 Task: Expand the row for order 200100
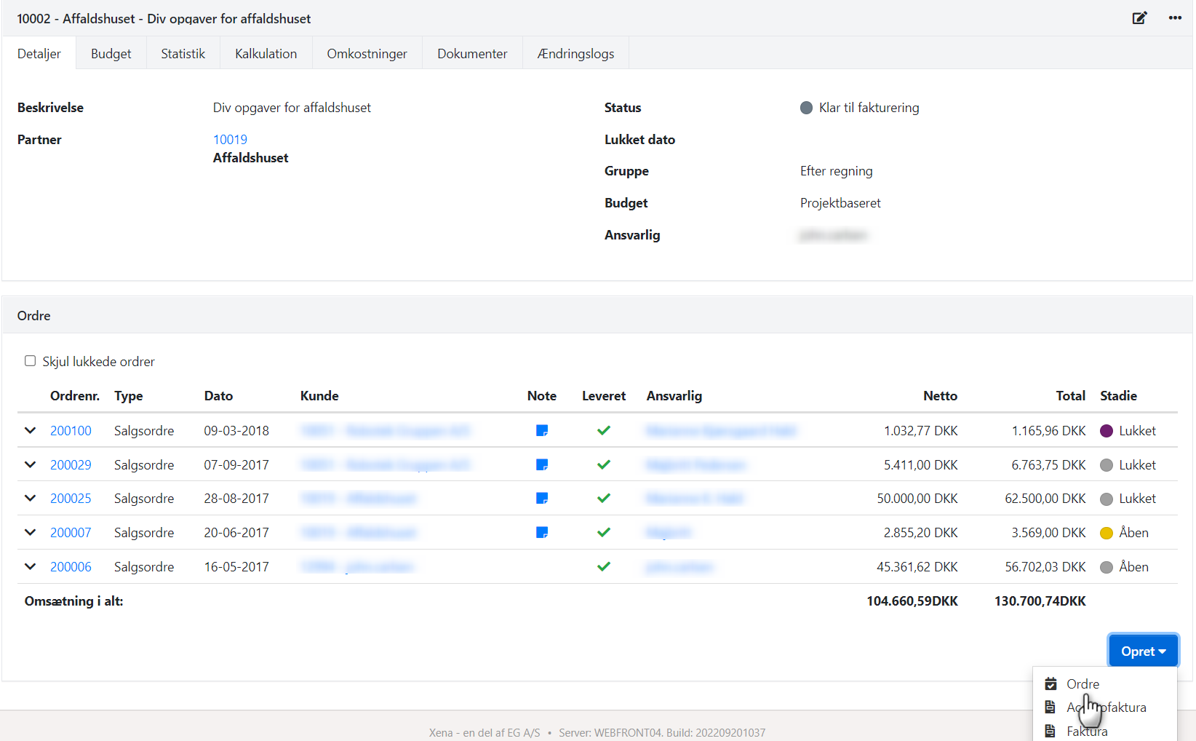[x=31, y=431]
